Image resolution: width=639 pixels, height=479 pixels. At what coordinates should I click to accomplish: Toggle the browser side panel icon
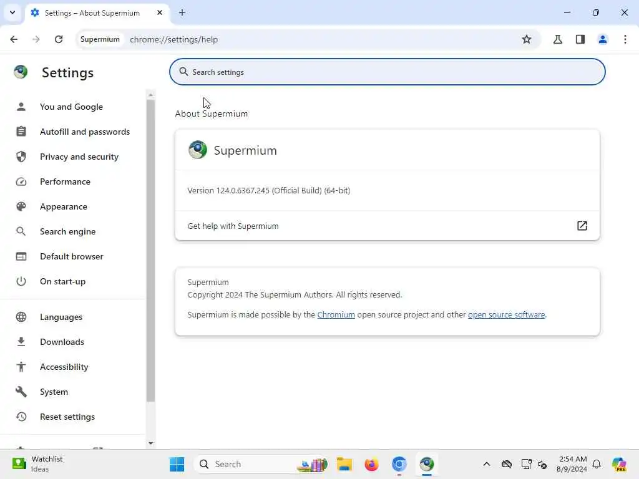580,39
